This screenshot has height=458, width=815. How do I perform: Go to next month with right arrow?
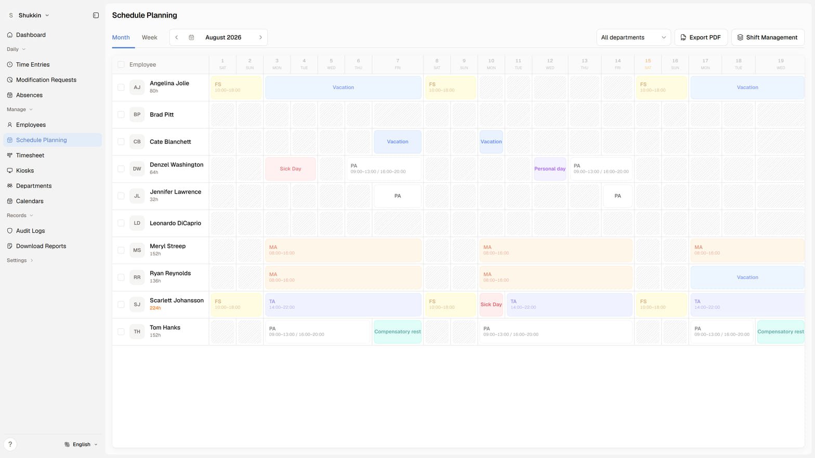tap(260, 37)
